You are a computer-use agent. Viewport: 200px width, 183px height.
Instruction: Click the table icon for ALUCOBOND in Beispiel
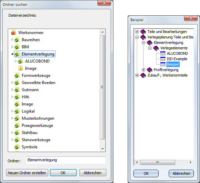coord(163,53)
